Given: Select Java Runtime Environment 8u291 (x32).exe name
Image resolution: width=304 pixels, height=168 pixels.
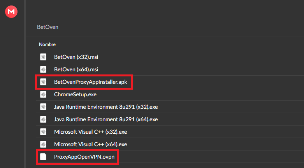Looking at the screenshot, I should [x=106, y=107].
